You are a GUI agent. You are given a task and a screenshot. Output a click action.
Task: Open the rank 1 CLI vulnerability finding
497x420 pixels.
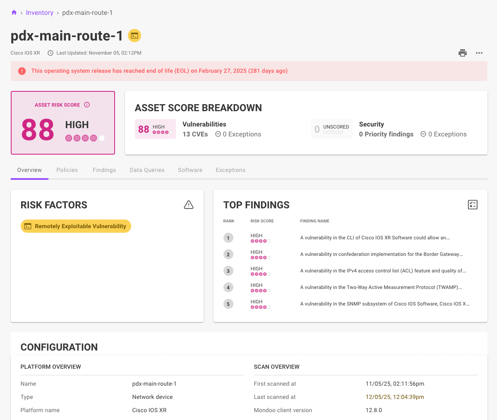[375, 238]
